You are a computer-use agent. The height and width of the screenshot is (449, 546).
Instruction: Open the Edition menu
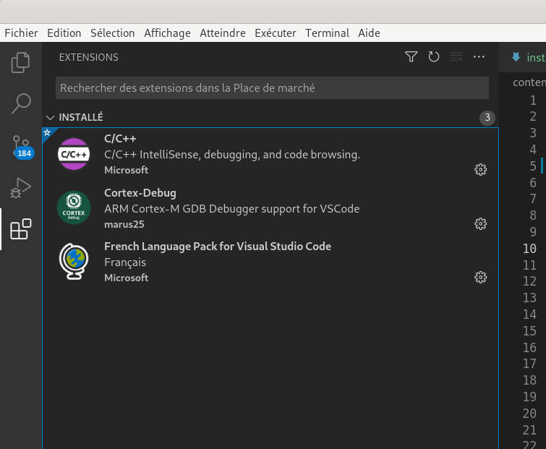pyautogui.click(x=64, y=33)
